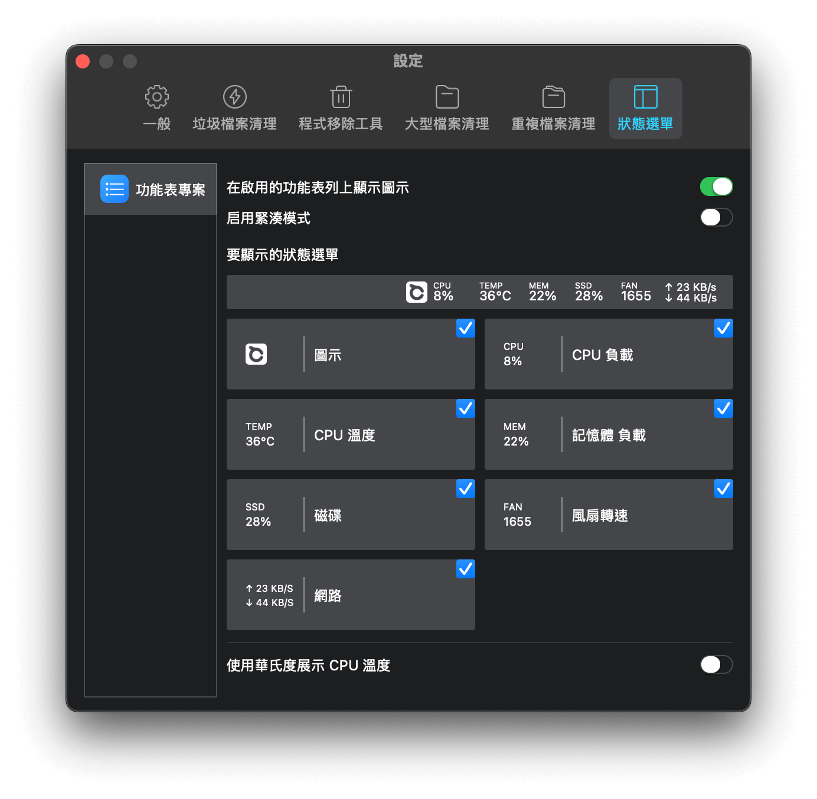Toggle 在啟用的功能表列上顯示圖示 switch off
The image size is (817, 799).
717,186
